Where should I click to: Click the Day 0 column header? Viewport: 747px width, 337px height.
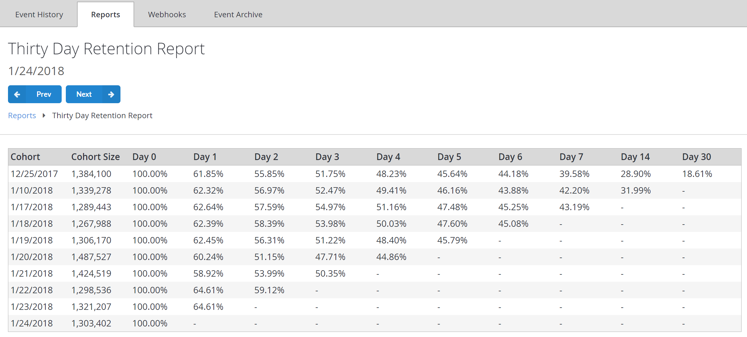(144, 157)
